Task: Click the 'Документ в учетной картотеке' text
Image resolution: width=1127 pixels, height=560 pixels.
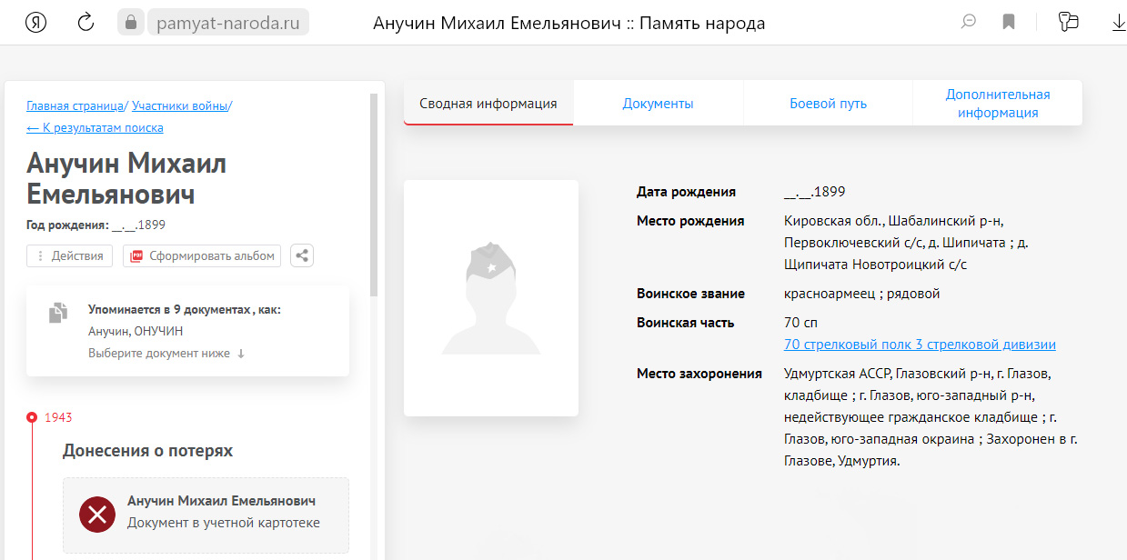Action: tap(224, 523)
